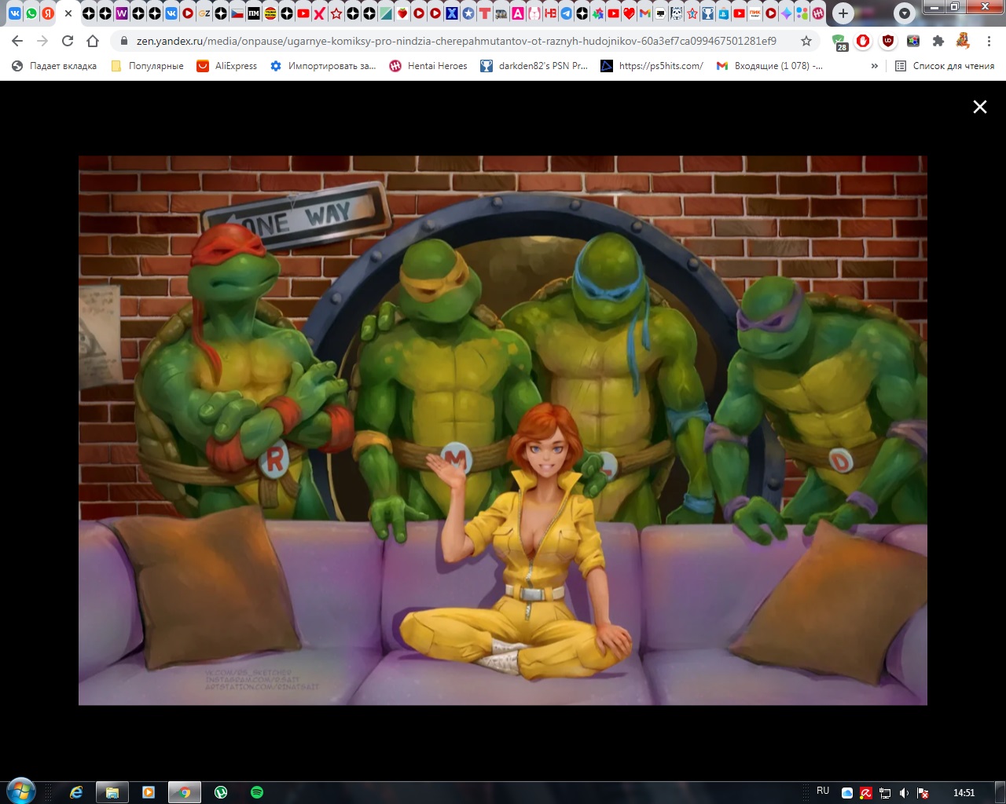Open Spotify from the taskbar

click(x=257, y=792)
